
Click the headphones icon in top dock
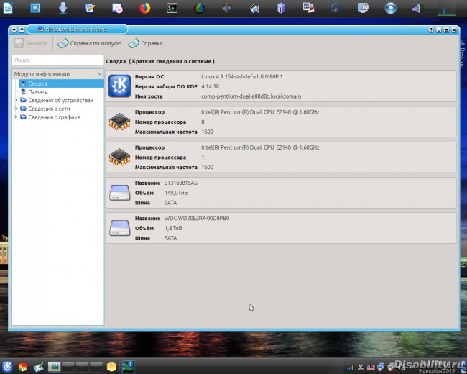click(x=336, y=9)
